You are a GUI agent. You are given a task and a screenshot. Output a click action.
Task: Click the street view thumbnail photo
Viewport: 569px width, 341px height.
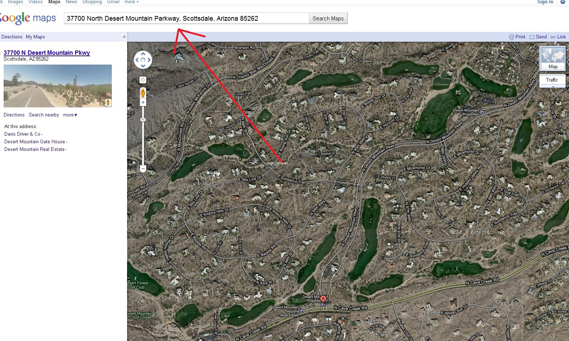58,86
